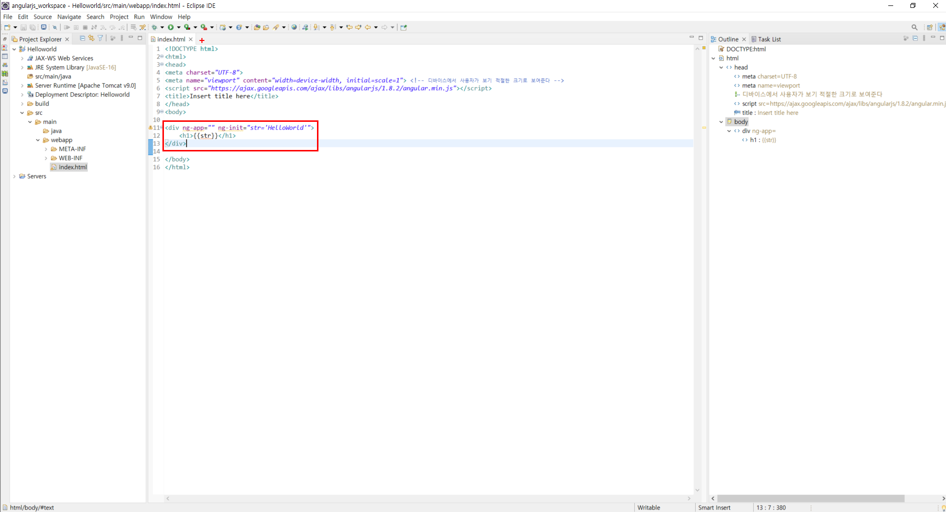Viewport: 946px width, 512px height.
Task: Click the Previous Annotation arrow icon
Action: tap(333, 28)
